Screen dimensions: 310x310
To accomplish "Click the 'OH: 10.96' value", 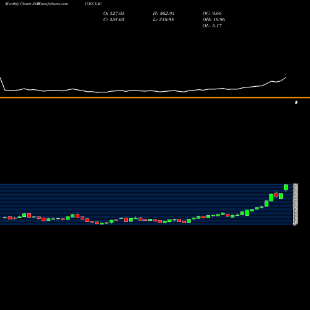I will tap(214, 19).
